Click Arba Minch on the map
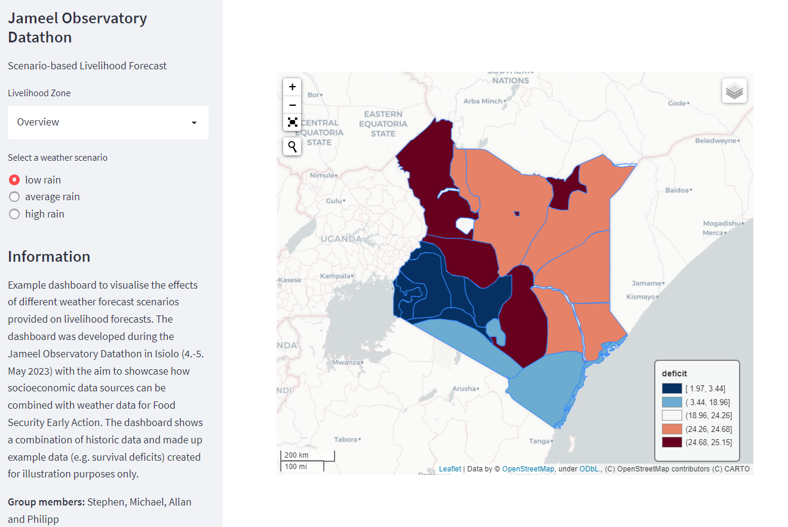788x527 pixels. pos(483,101)
